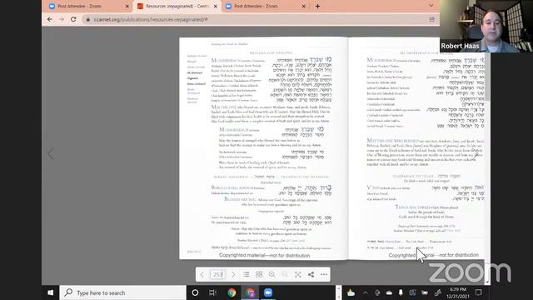Launch first Chrome icon on taskbar

coord(232,292)
